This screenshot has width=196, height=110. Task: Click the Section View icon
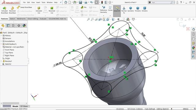(100, 19)
